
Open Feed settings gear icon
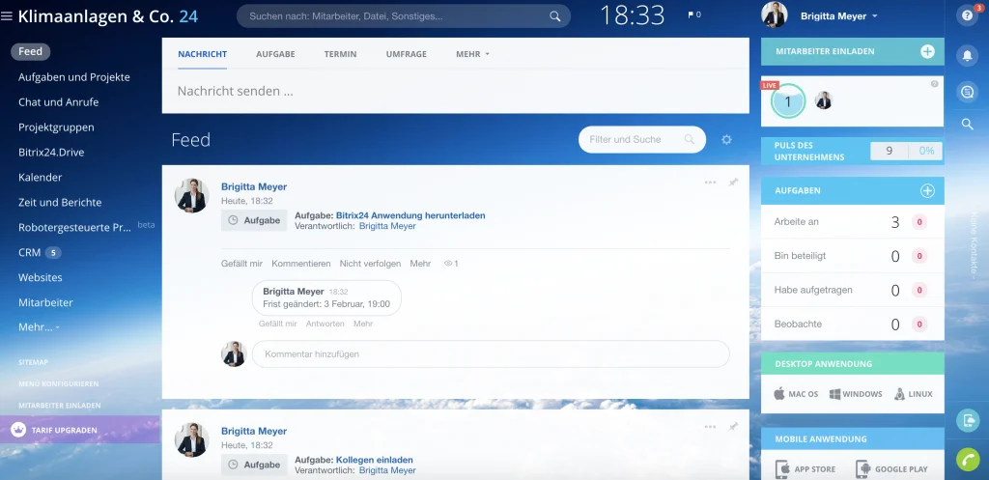(726, 139)
